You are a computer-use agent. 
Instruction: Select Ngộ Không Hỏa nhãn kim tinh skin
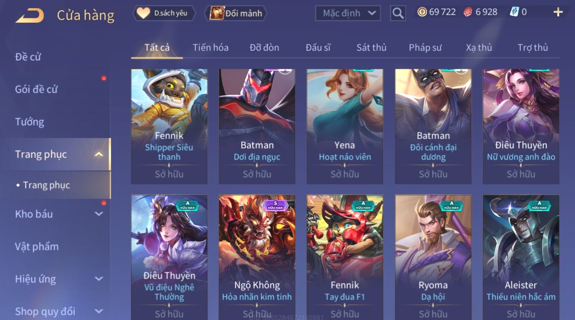pyautogui.click(x=257, y=257)
